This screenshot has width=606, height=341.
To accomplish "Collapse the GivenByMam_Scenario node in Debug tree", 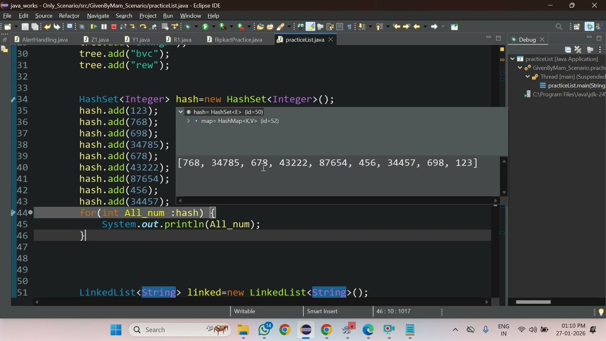I will 520,68.
